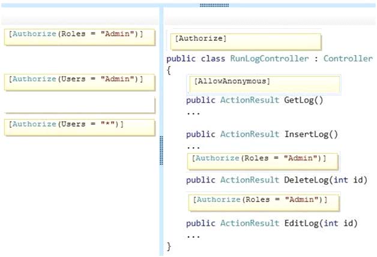This screenshot has width=377, height=257.
Task: Click ActionResult before GetLog
Action: (250, 100)
